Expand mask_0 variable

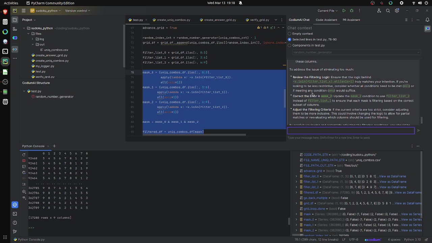297,219
